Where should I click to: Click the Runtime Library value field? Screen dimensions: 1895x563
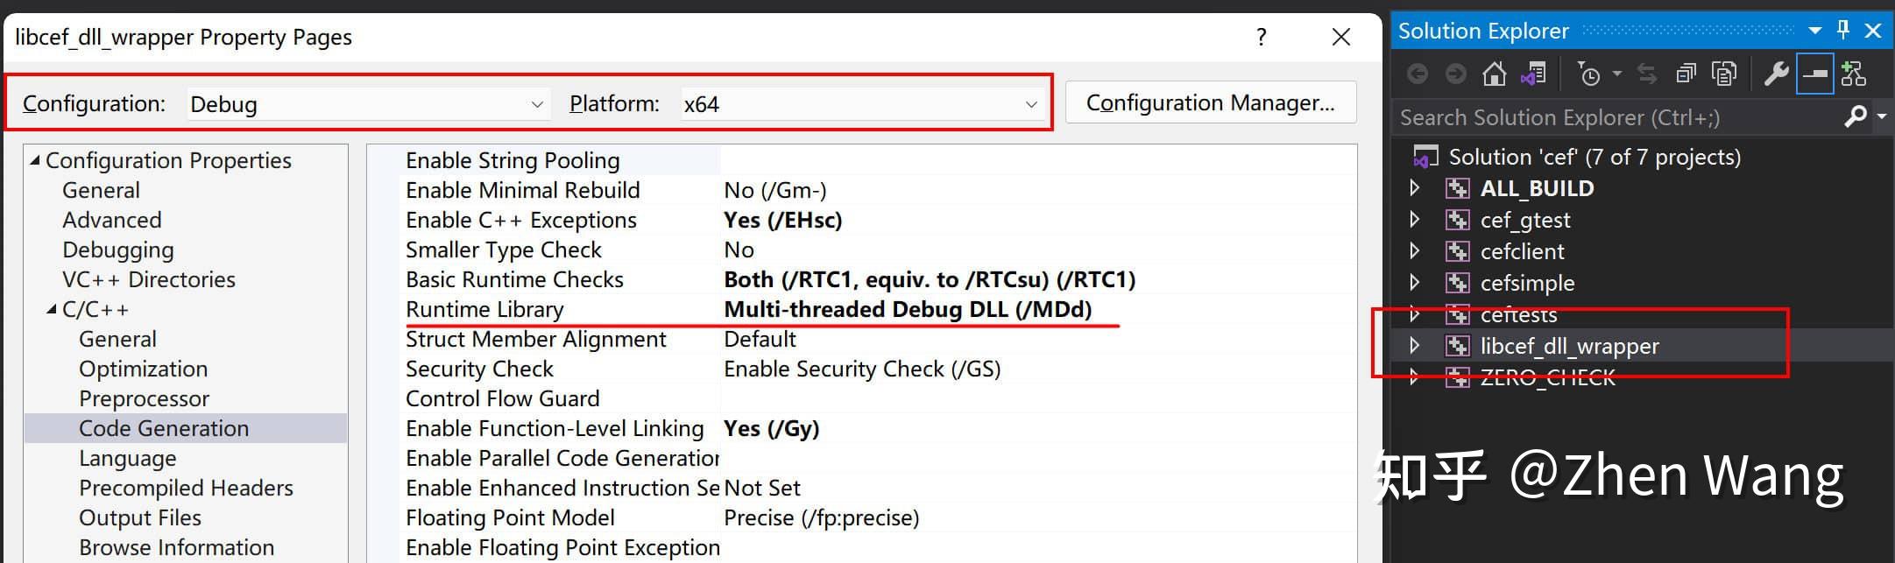click(x=908, y=309)
